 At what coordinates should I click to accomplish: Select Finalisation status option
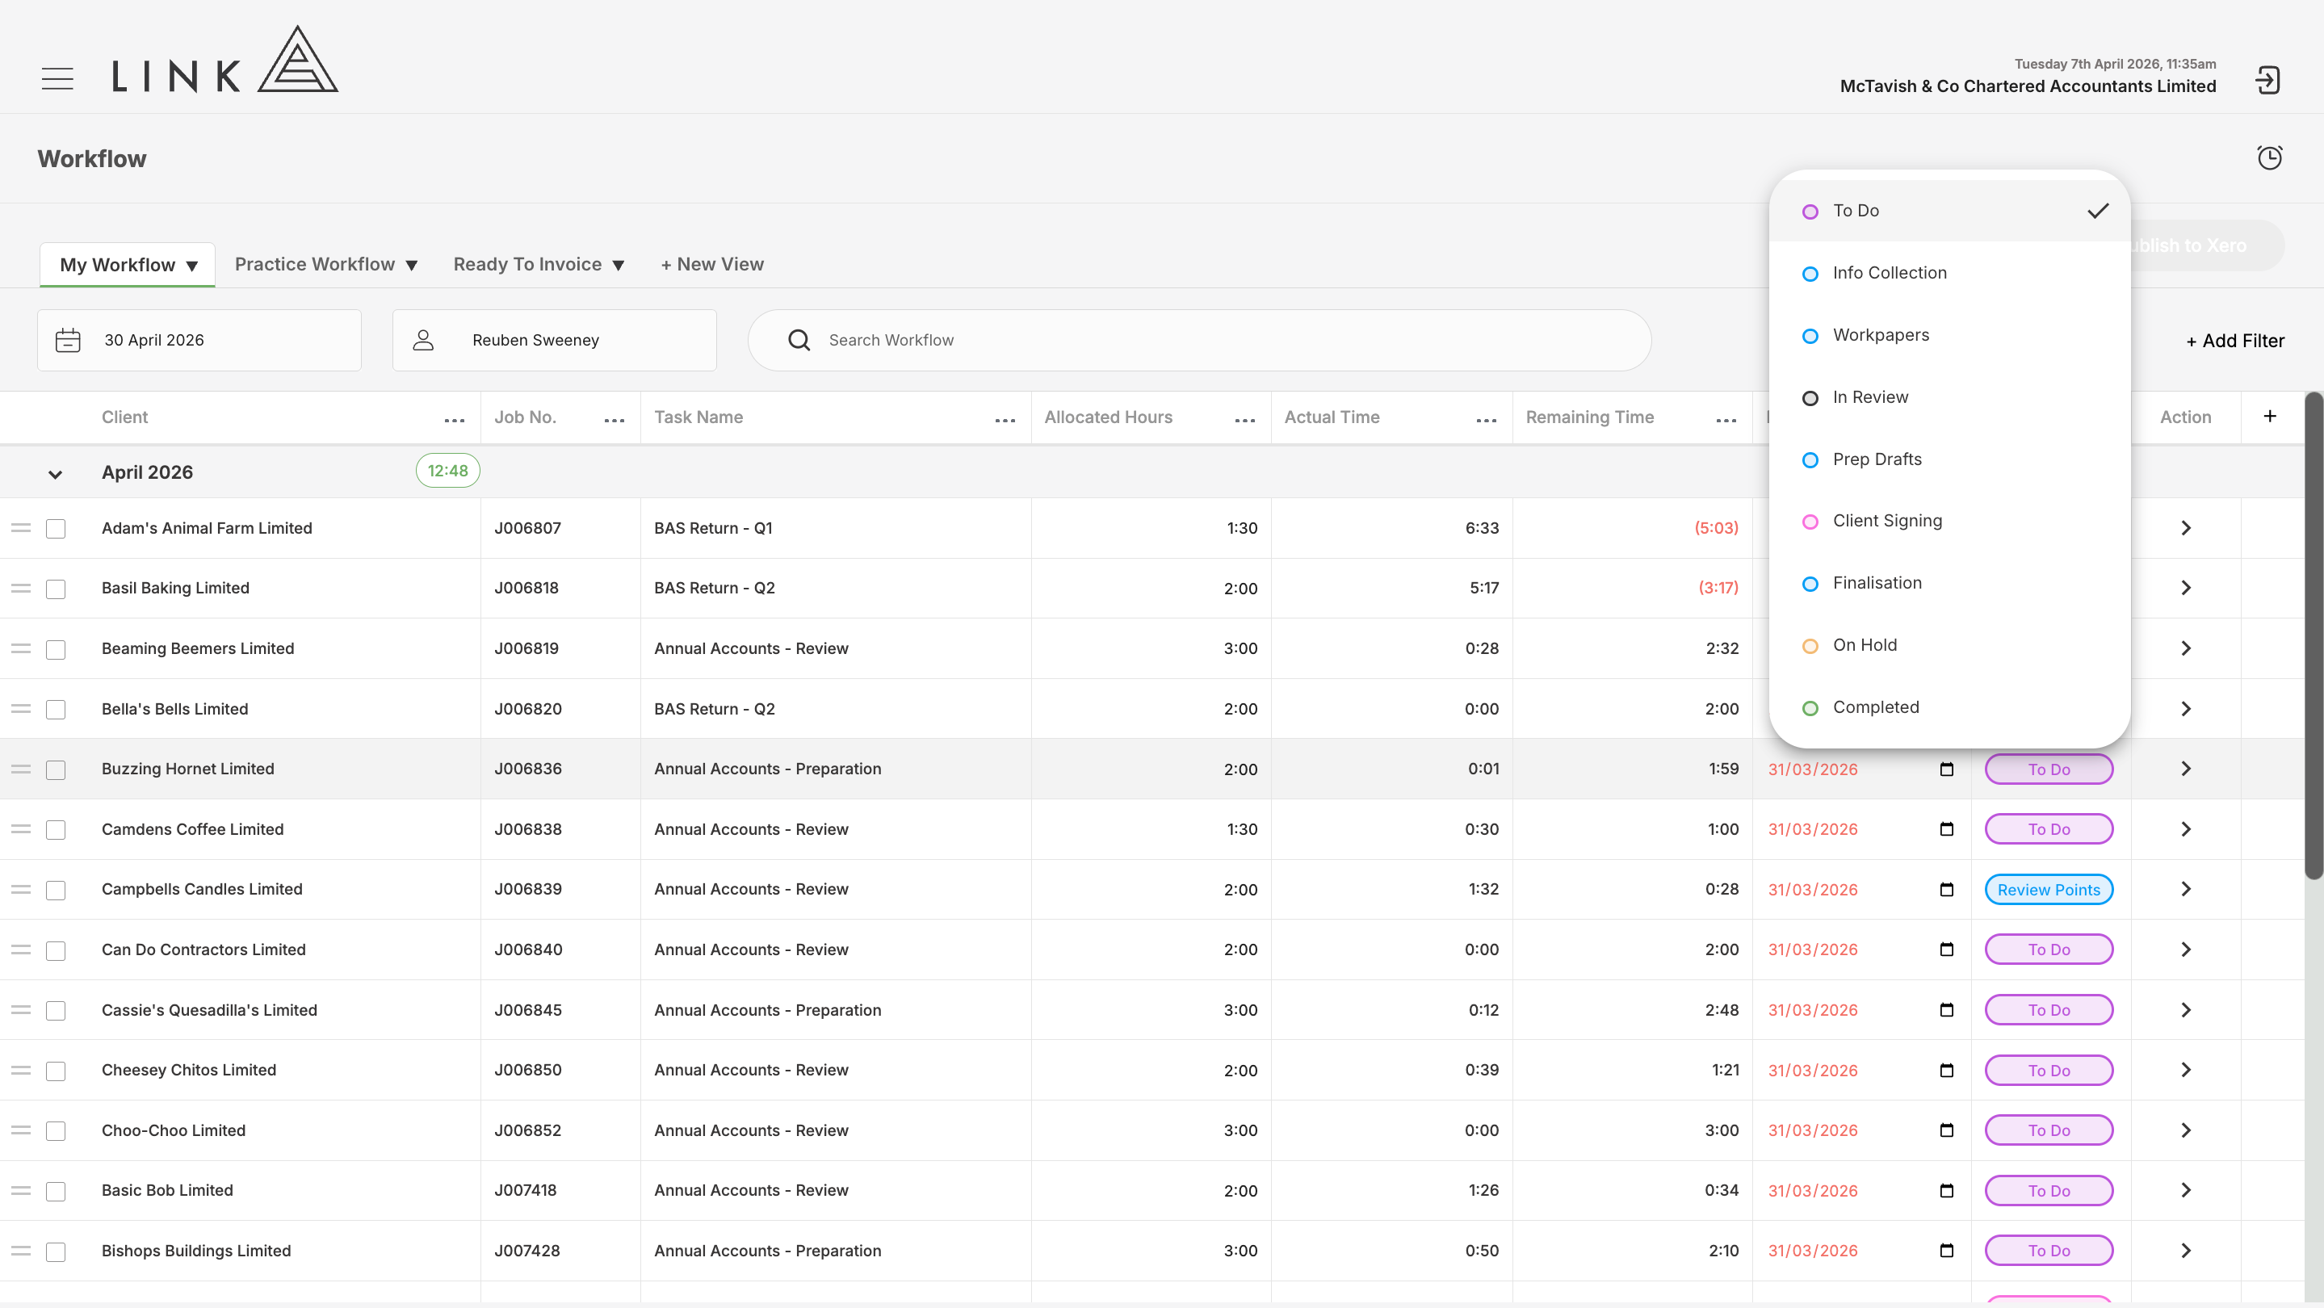point(1949,583)
